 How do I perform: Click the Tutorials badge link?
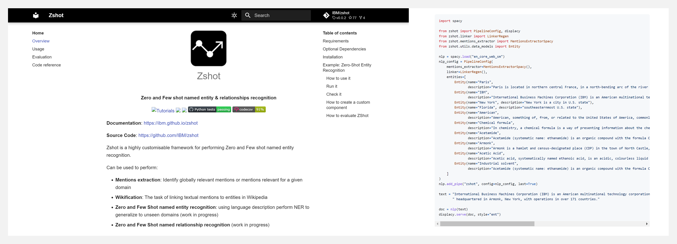[163, 110]
